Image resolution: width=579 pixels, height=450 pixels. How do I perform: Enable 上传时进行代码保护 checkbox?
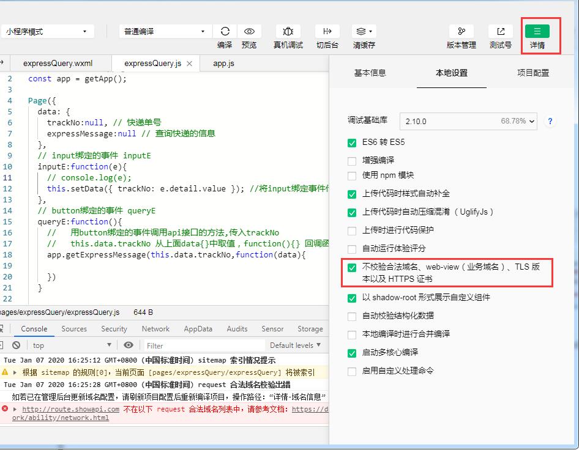pyautogui.click(x=352, y=231)
